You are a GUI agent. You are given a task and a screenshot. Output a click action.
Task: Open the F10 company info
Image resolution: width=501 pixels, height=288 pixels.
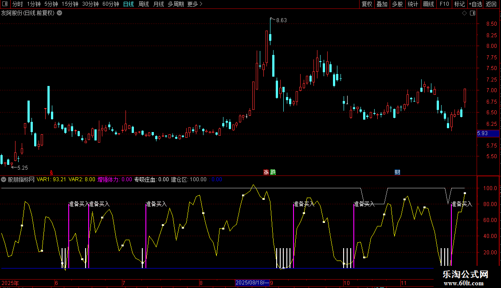tap(444, 4)
